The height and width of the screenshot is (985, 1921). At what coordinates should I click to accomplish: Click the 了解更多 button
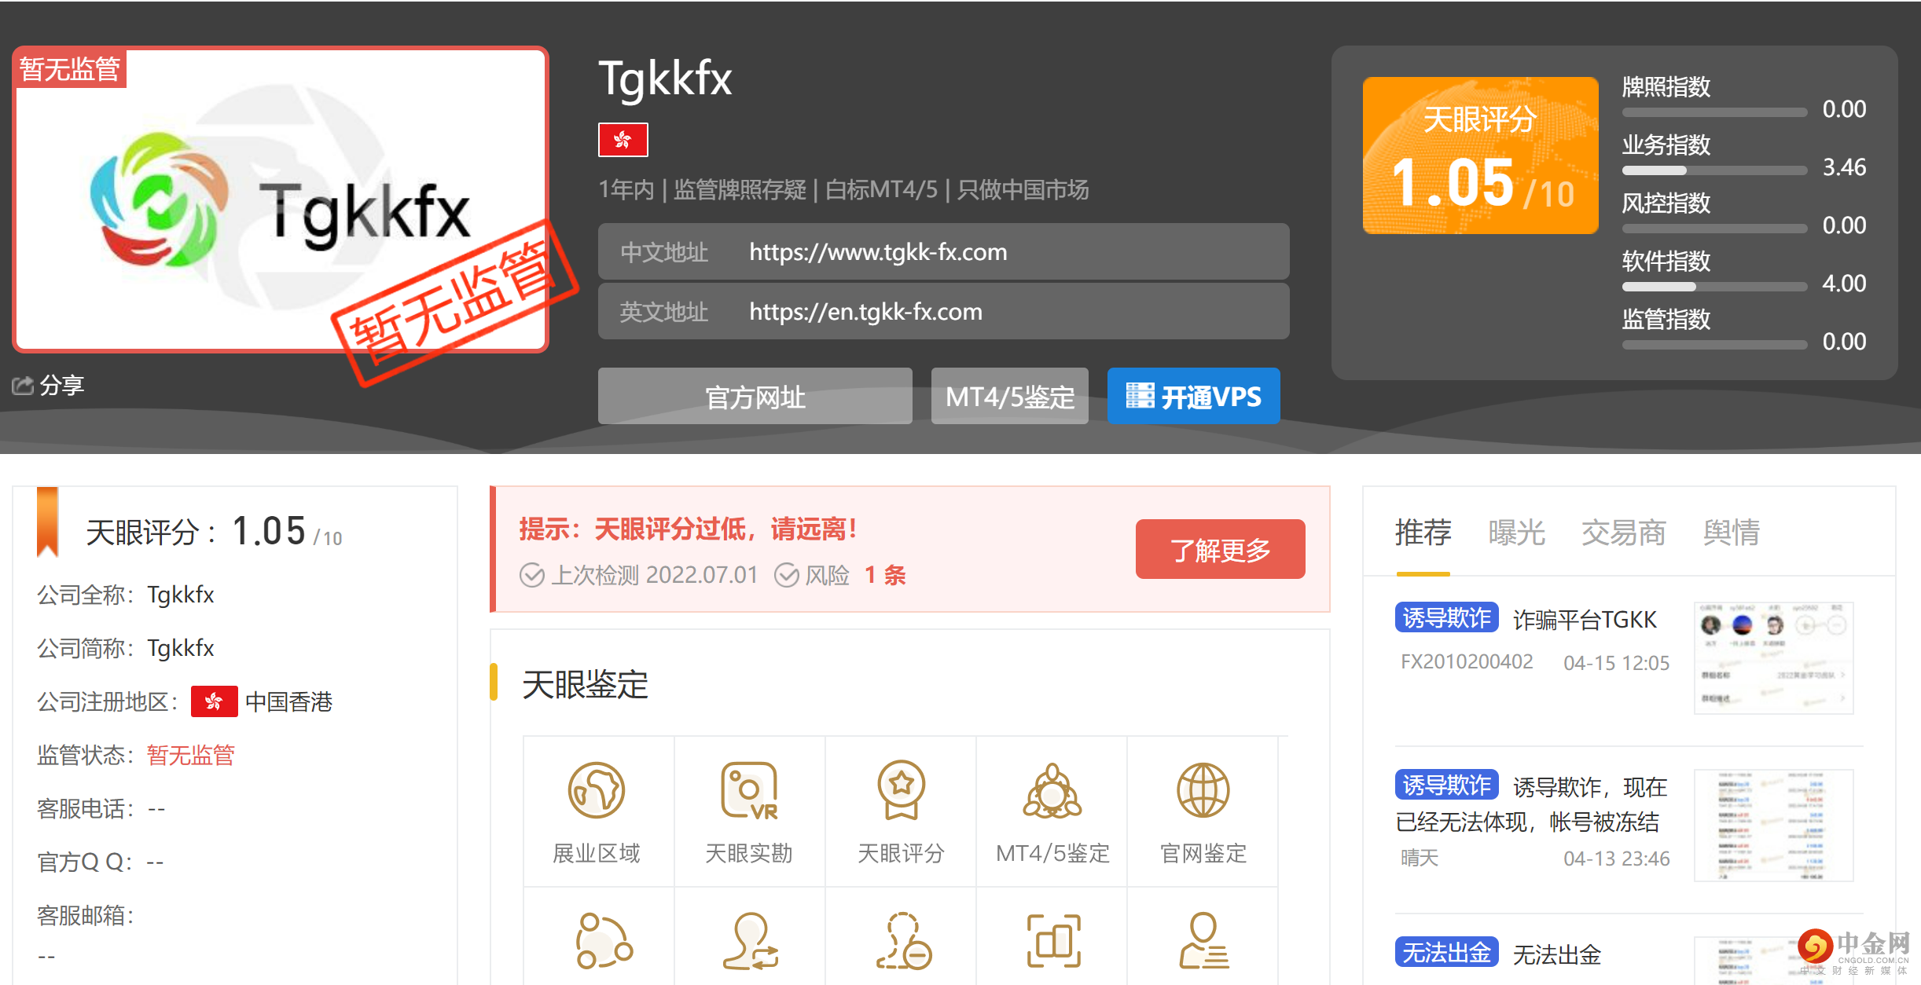coord(1219,549)
